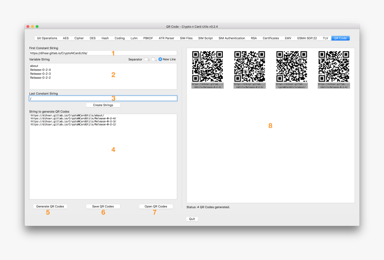Select the RSA tab
This screenshot has width=384, height=260.
pos(254,38)
